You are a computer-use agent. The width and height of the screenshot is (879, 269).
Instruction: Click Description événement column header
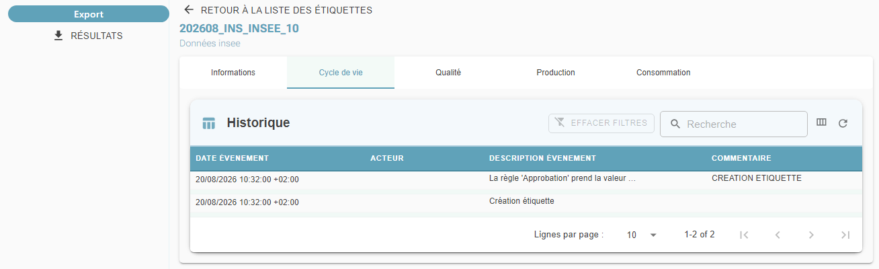click(x=542, y=159)
